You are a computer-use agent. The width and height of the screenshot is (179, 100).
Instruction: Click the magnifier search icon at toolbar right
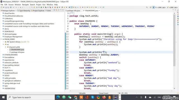click(x=147, y=7)
